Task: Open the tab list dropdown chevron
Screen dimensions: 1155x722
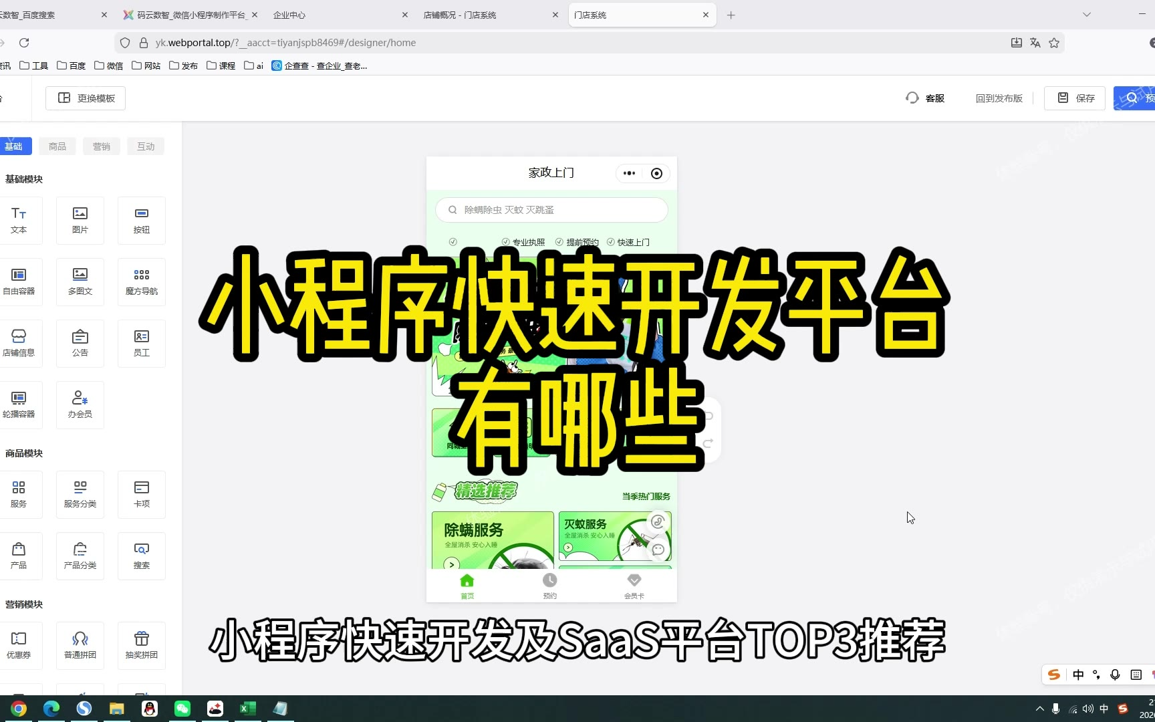Action: (x=1087, y=15)
